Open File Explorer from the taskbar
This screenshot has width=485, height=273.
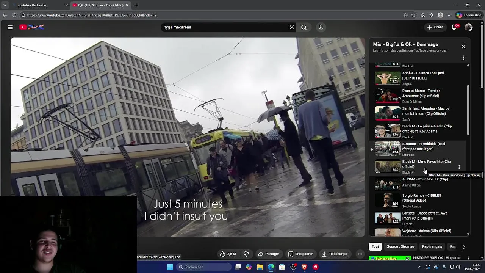click(x=260, y=267)
